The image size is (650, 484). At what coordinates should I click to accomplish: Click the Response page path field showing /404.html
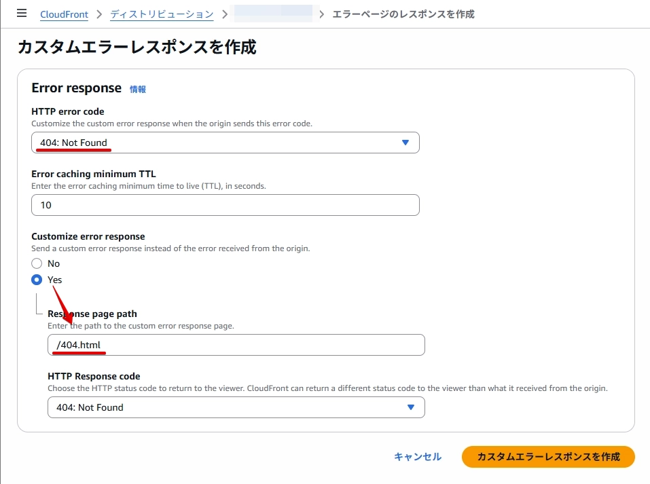236,345
